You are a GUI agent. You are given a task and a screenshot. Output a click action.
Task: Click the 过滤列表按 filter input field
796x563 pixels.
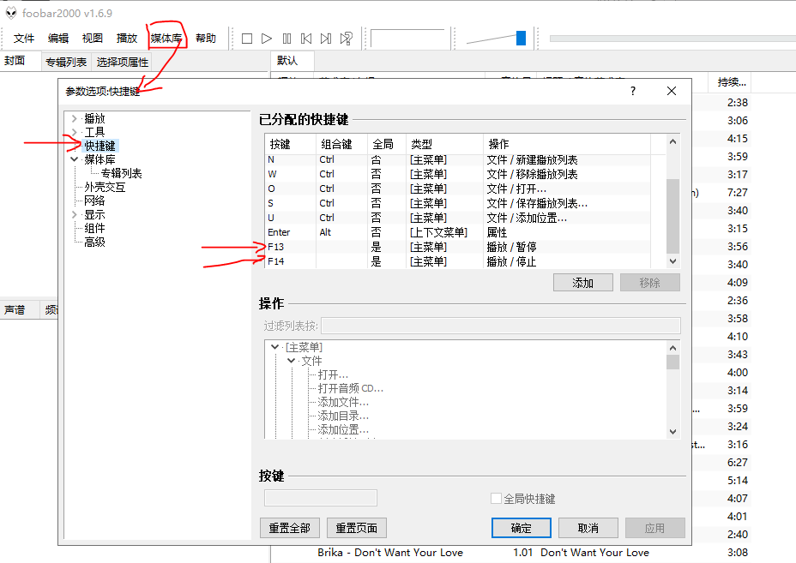coord(500,326)
